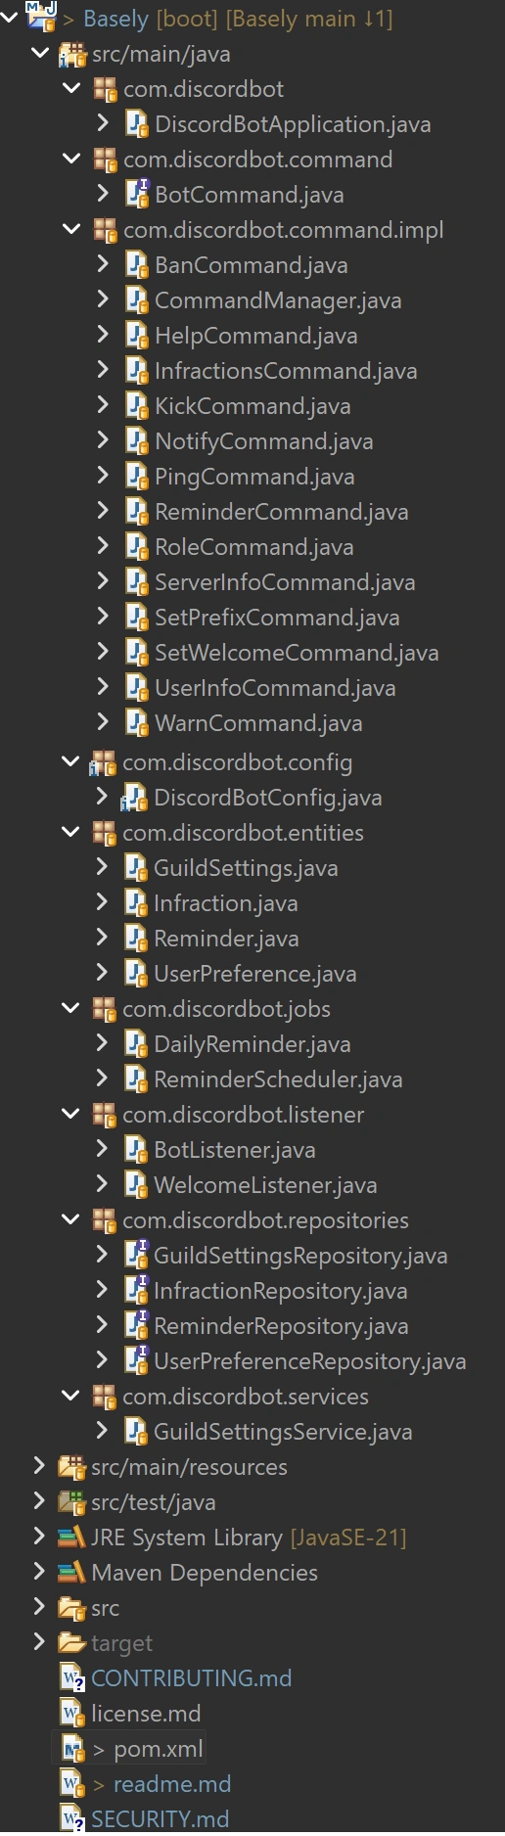Image resolution: width=505 pixels, height=1836 pixels.
Task: Expand the Maven Dependencies node
Action: 39,1572
